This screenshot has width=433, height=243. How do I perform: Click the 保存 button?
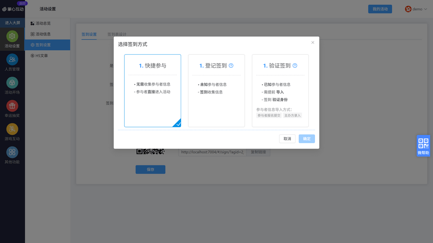(150, 170)
